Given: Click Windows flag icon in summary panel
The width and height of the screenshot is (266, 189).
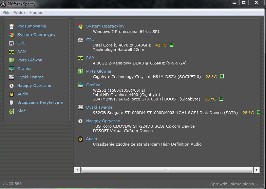Looking at the screenshot, I should click(x=80, y=26).
